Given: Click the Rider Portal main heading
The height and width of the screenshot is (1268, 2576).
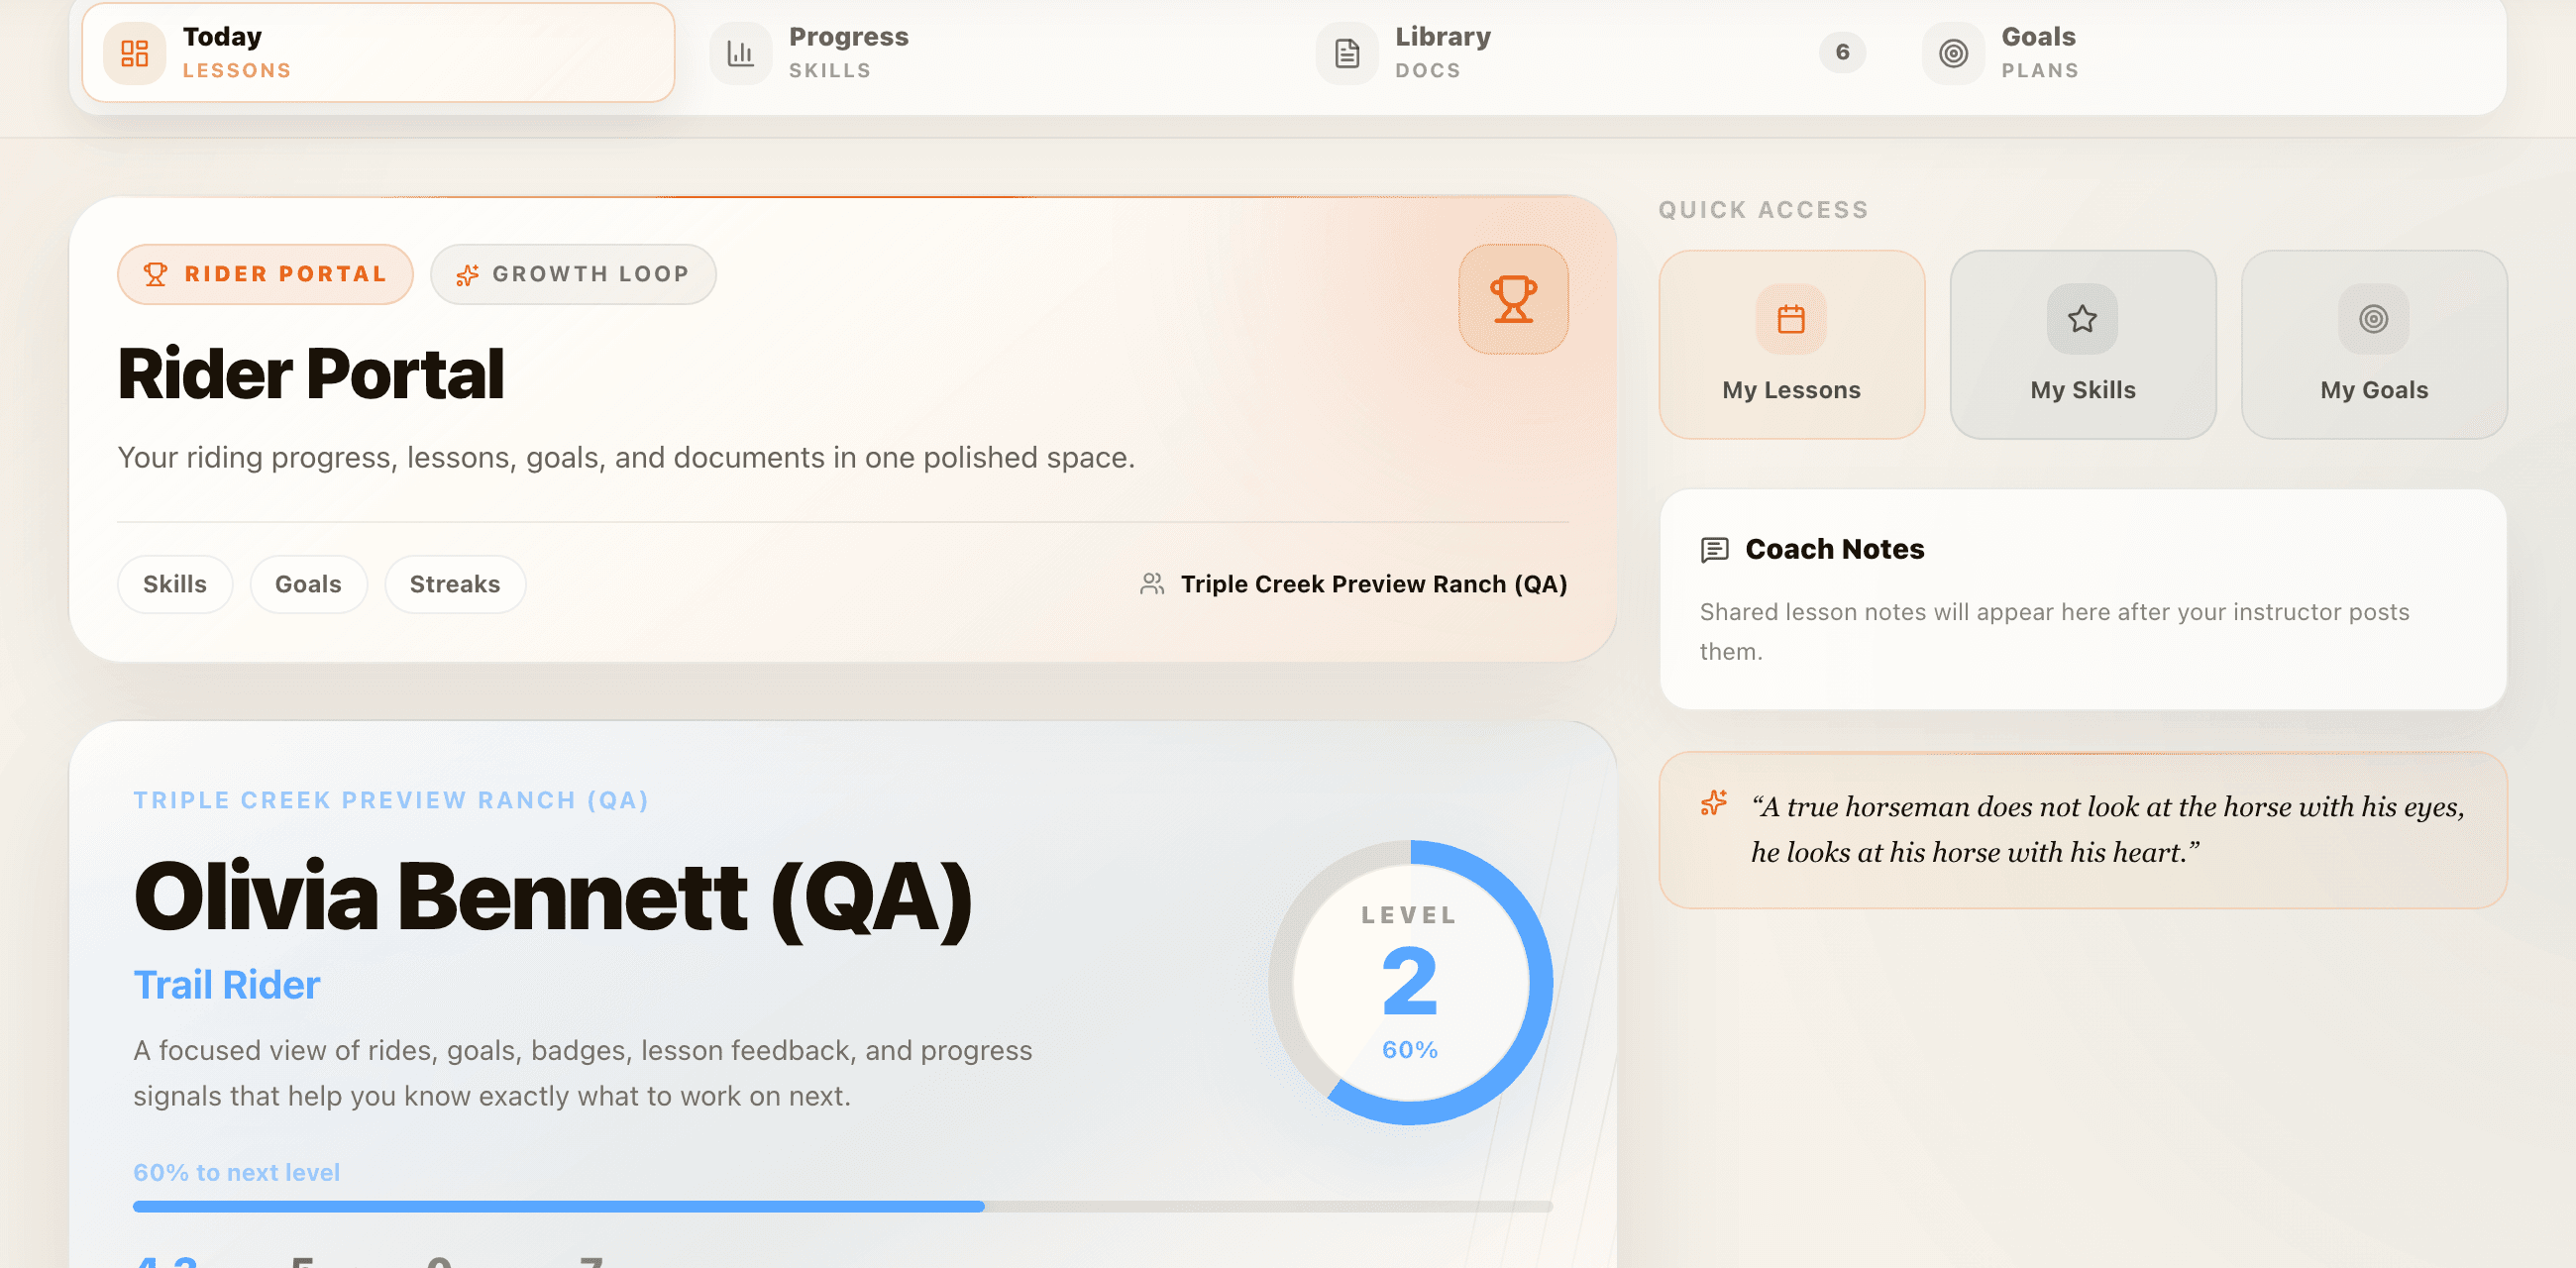Looking at the screenshot, I should click(311, 374).
